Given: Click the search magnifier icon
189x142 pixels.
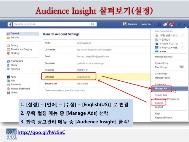Looking at the screenshot, I should coord(92,24).
